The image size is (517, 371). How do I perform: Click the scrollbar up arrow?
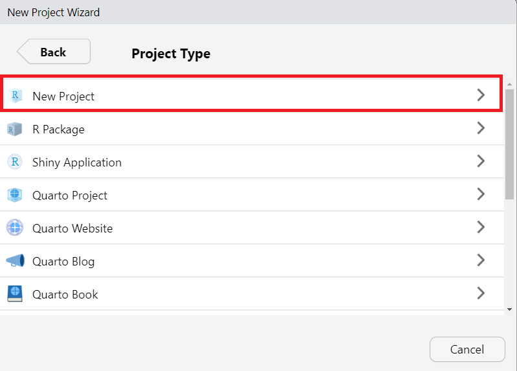(510, 84)
